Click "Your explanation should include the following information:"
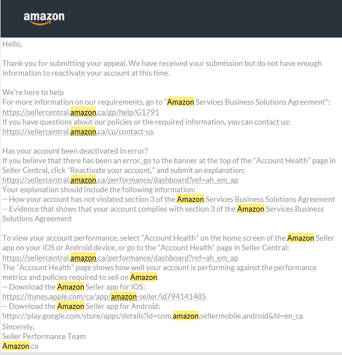Image resolution: width=342 pixels, height=355 pixels. pos(99,189)
